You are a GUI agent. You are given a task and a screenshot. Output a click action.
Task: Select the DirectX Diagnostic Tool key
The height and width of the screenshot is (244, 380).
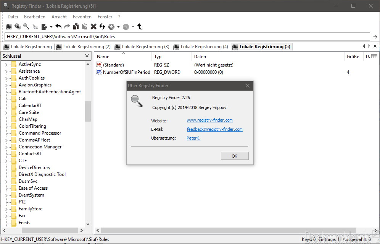coord(42,174)
